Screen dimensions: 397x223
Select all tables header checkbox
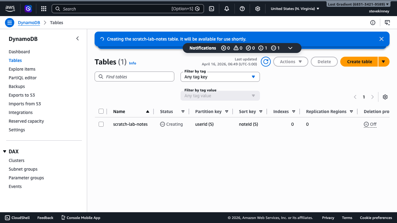pyautogui.click(x=101, y=111)
